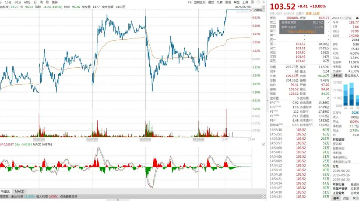
Task: Switch financial chart to 营业总收入 tab
Action: coord(352,76)
